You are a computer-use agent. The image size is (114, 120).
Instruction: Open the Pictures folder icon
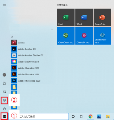point(4,92)
